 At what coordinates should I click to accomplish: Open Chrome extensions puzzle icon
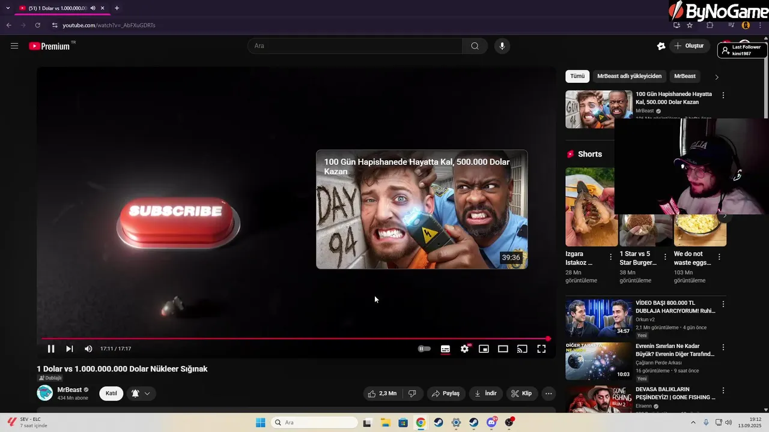click(710, 25)
